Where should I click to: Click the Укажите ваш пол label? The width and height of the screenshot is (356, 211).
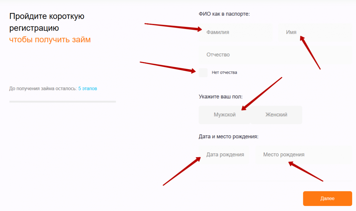pyautogui.click(x=220, y=97)
